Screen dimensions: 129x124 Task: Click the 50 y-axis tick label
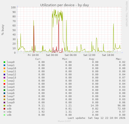14,30
